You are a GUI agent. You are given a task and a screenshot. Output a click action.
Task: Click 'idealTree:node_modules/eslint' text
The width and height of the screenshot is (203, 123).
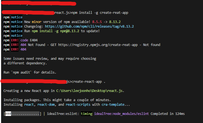[121, 114]
